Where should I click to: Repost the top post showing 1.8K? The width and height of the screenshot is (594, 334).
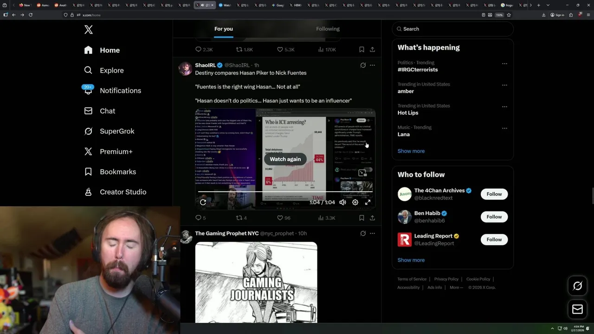244,49
